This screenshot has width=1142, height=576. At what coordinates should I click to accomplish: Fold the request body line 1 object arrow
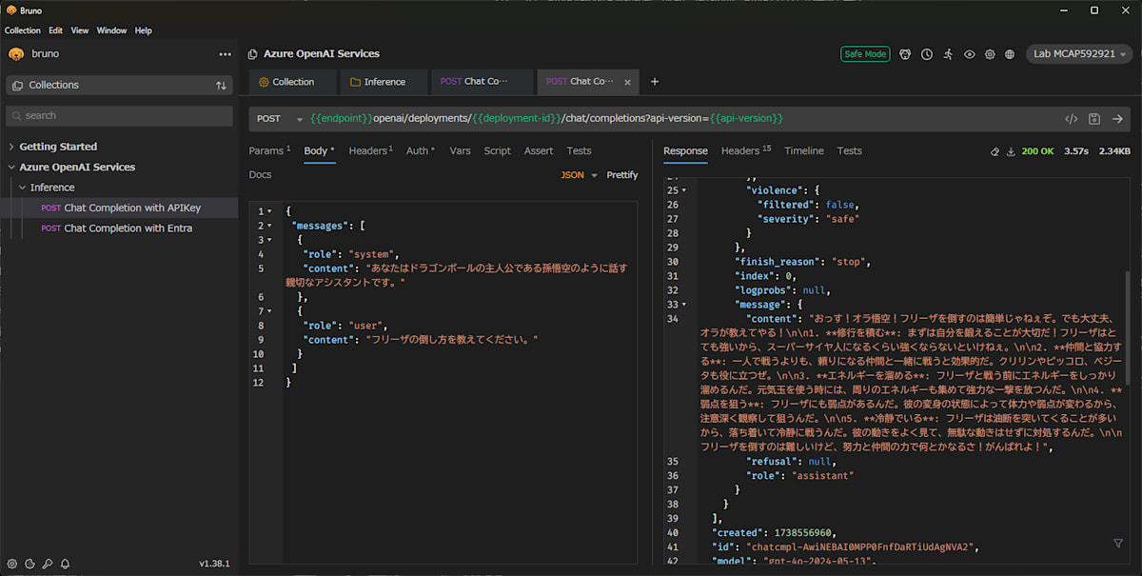tap(270, 211)
